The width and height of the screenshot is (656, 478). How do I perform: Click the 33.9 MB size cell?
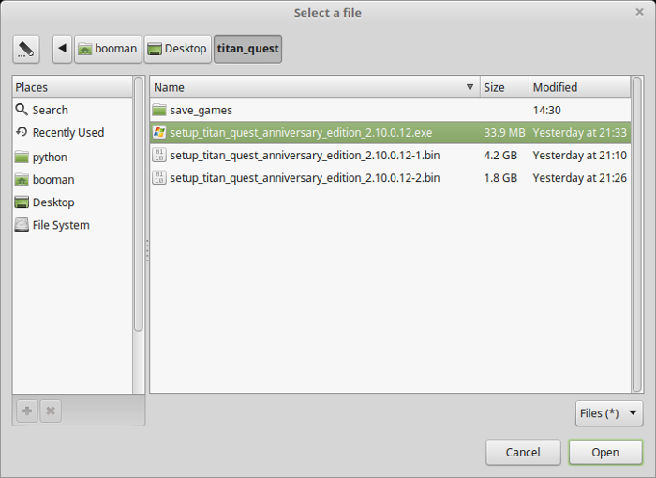[x=504, y=133]
